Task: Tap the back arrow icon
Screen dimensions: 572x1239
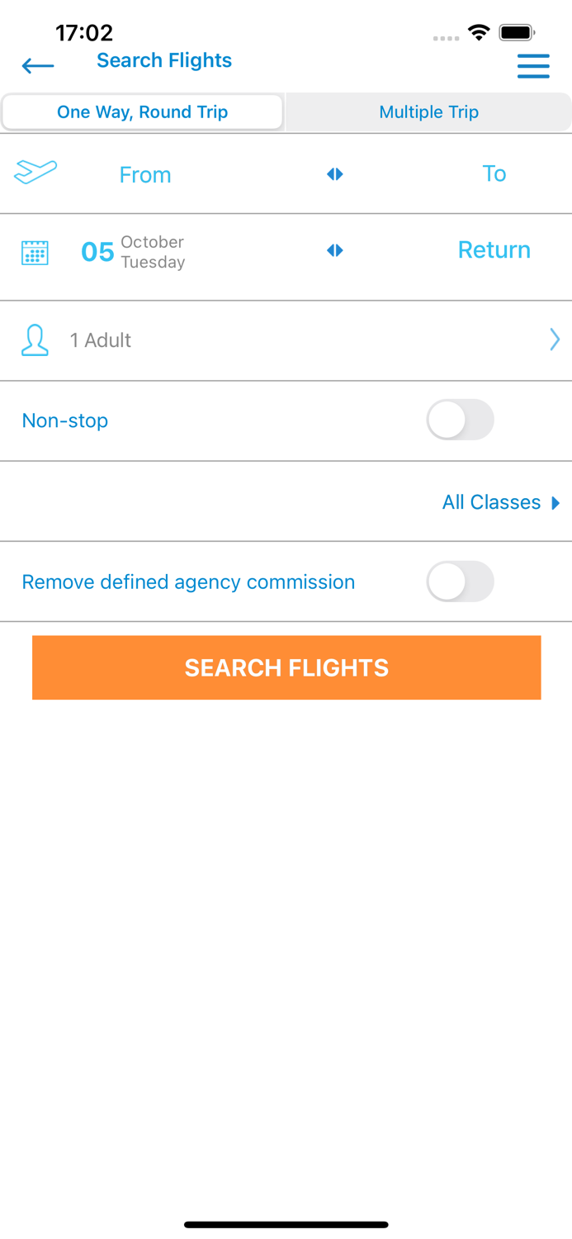Action: [38, 66]
